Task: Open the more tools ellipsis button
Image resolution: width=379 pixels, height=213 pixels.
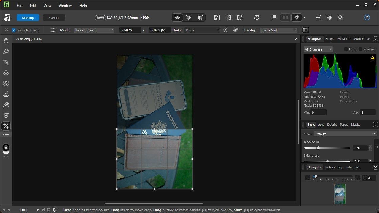Action: point(6,135)
